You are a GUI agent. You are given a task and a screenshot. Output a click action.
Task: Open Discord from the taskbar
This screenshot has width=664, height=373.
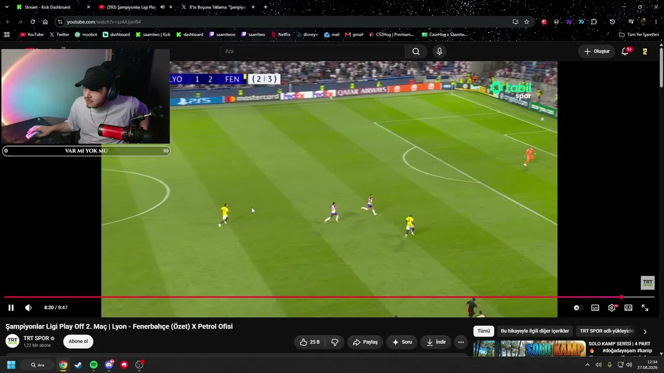tap(109, 365)
